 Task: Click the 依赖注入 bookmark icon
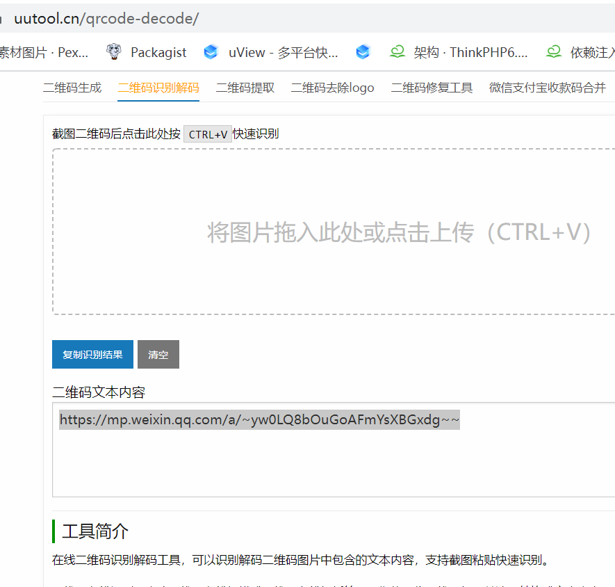pyautogui.click(x=553, y=51)
